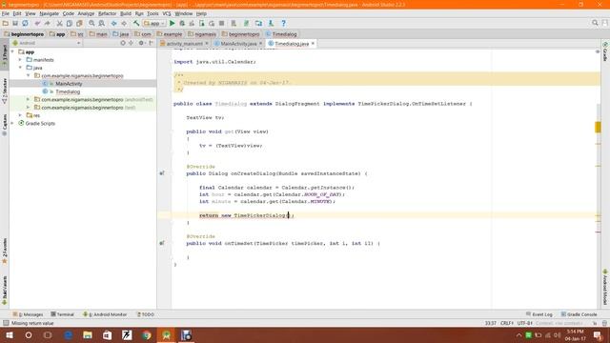Open the project panel settings gear
This screenshot has height=343, width=610.
click(x=141, y=43)
